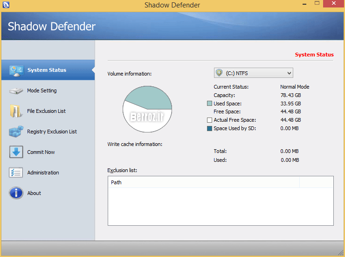Viewport: 345px width, 257px height.
Task: Click the System Status monitor icon
Action: tap(16, 71)
